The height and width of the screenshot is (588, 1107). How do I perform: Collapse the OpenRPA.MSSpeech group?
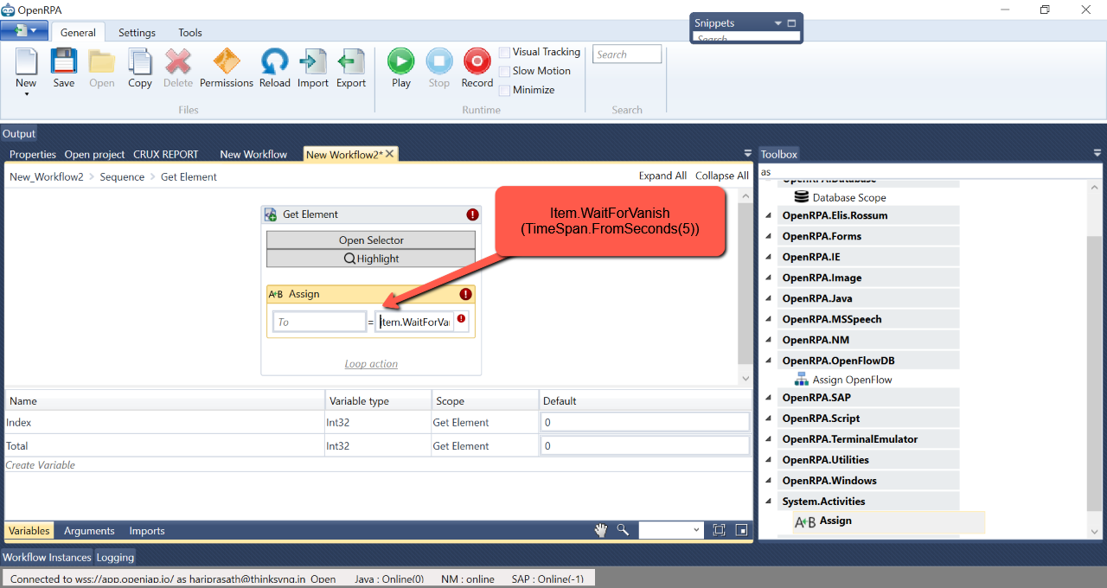click(x=768, y=320)
